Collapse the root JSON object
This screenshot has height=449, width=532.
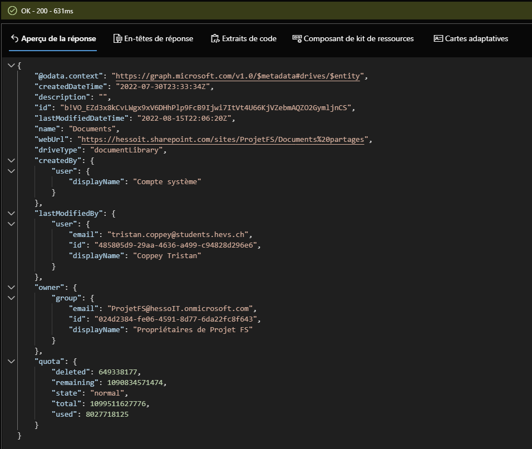click(x=11, y=65)
